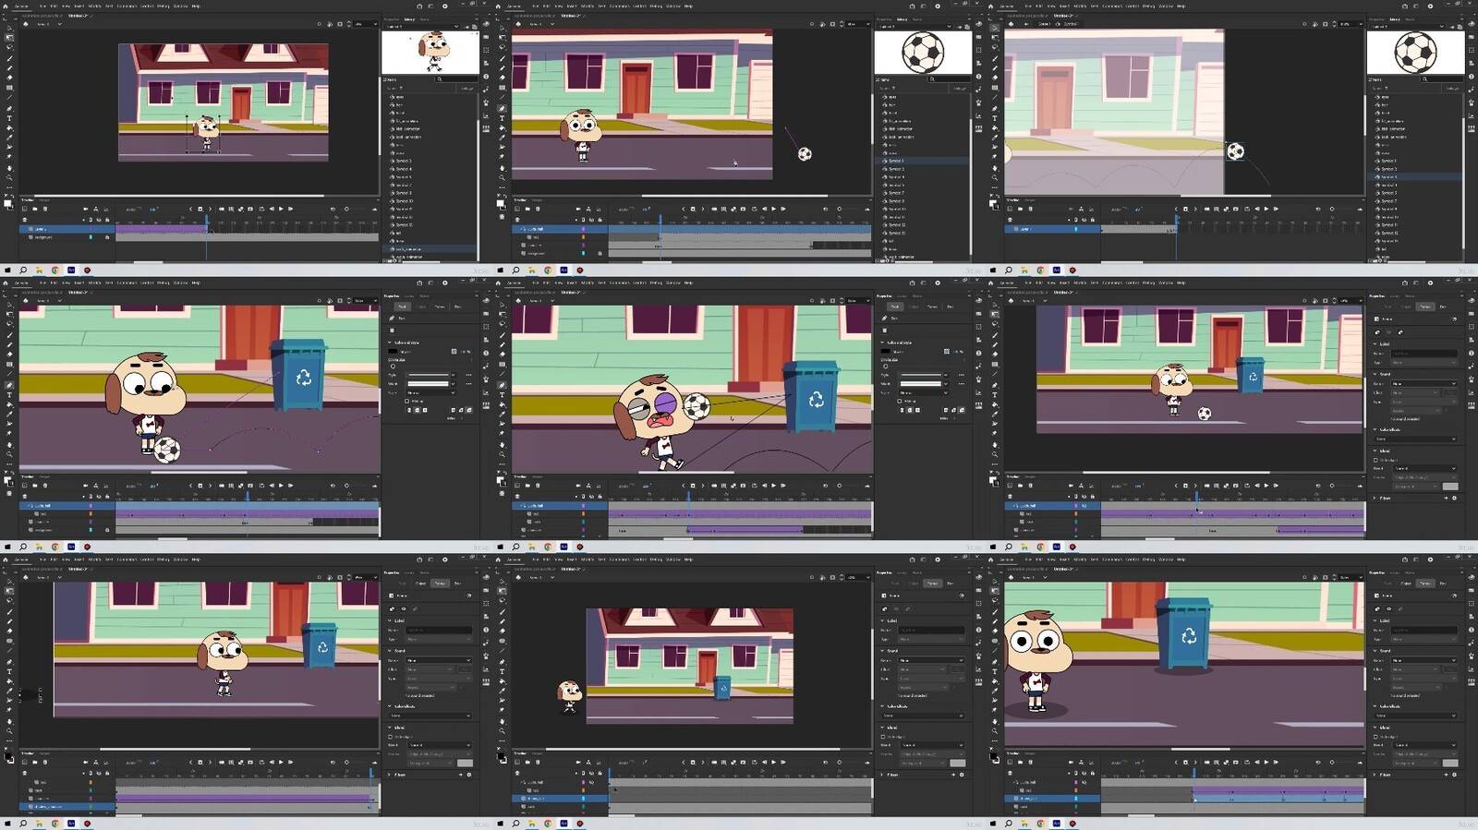Open the scene dropdown chevron in top-left screenshot
This screenshot has height=830, width=1478.
[60, 24]
